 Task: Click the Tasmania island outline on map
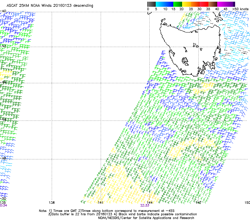click(190, 49)
